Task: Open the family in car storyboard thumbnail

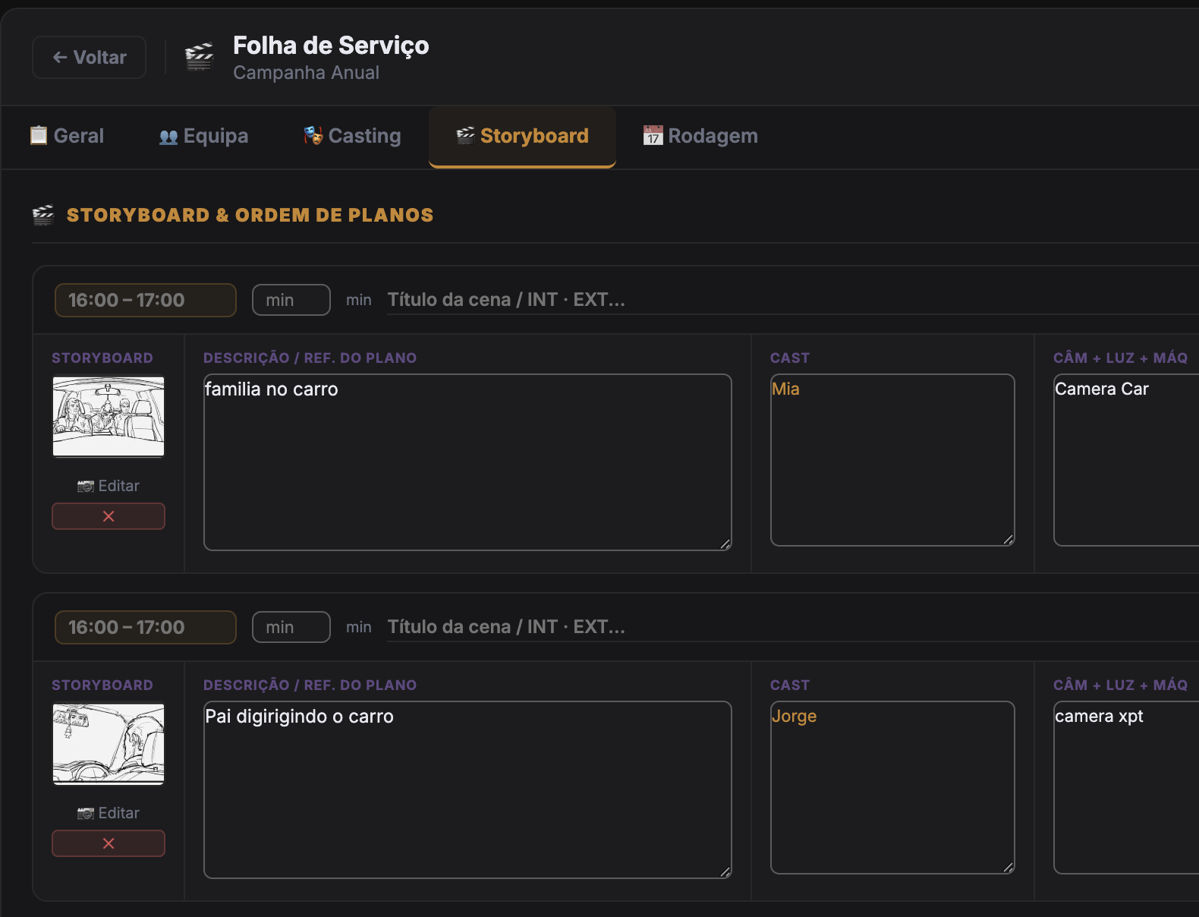Action: point(109,417)
